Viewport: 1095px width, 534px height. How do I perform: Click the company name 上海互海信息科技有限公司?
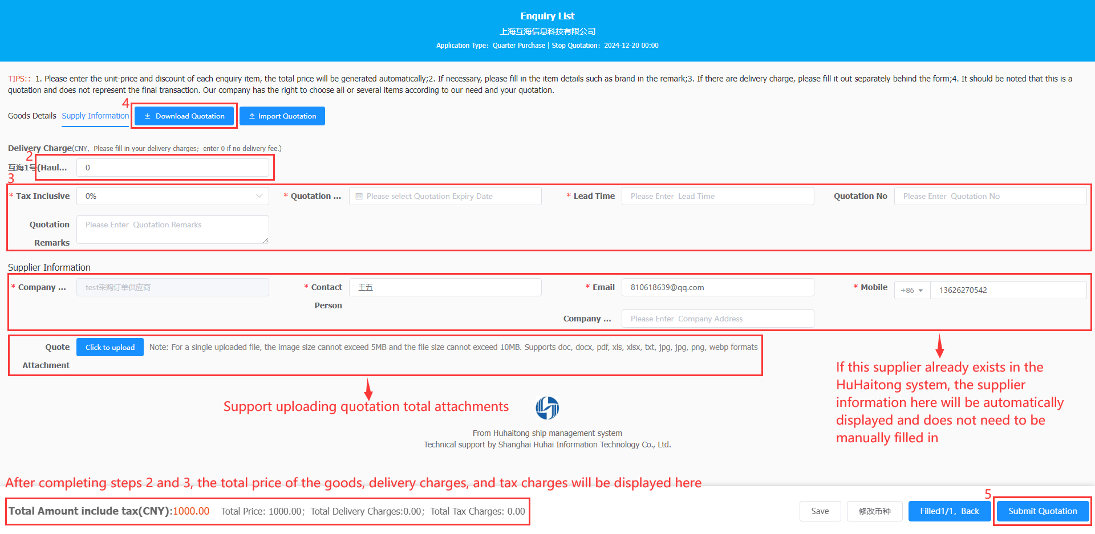pos(547,31)
